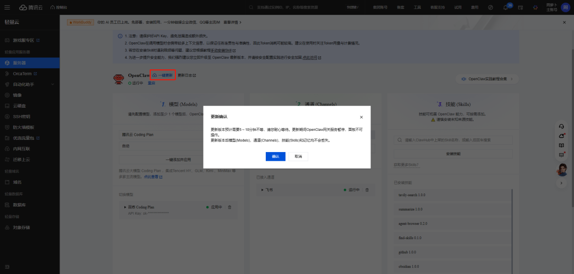The height and width of the screenshot is (274, 574).
Task: Open 查看详情 in the WorkBuddy banner
Action: pos(232,22)
